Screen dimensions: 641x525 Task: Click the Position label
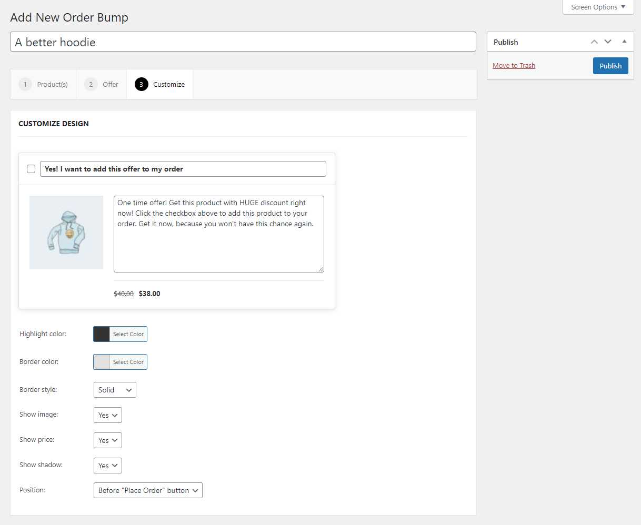pyautogui.click(x=32, y=490)
